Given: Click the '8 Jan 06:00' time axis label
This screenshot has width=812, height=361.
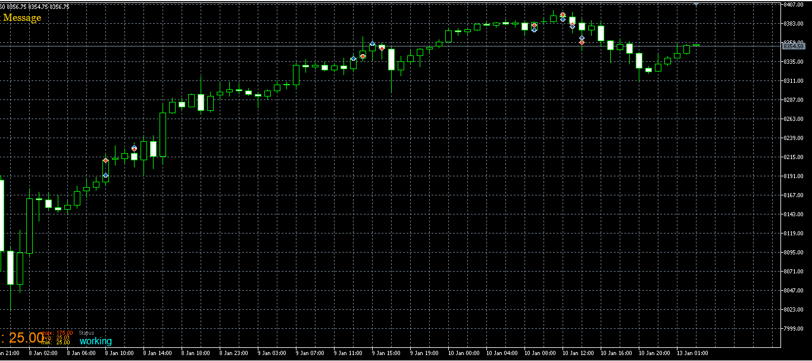Looking at the screenshot, I should click(82, 353).
